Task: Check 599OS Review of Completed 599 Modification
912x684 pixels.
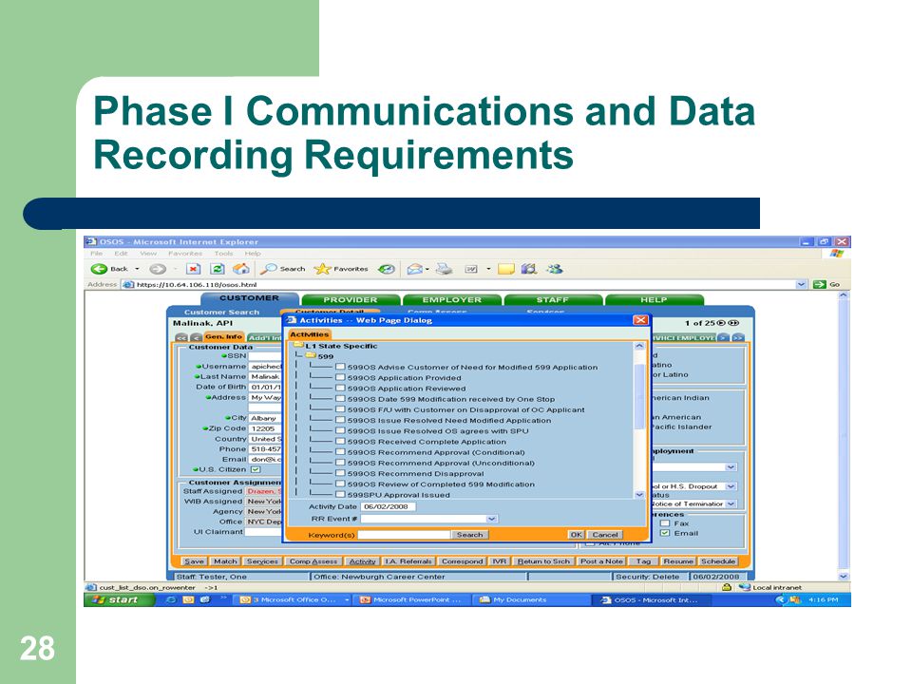Action: [x=340, y=484]
